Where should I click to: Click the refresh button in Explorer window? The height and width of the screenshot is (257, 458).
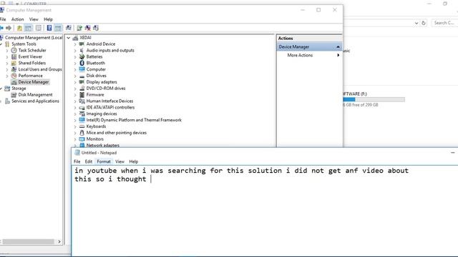(424, 23)
